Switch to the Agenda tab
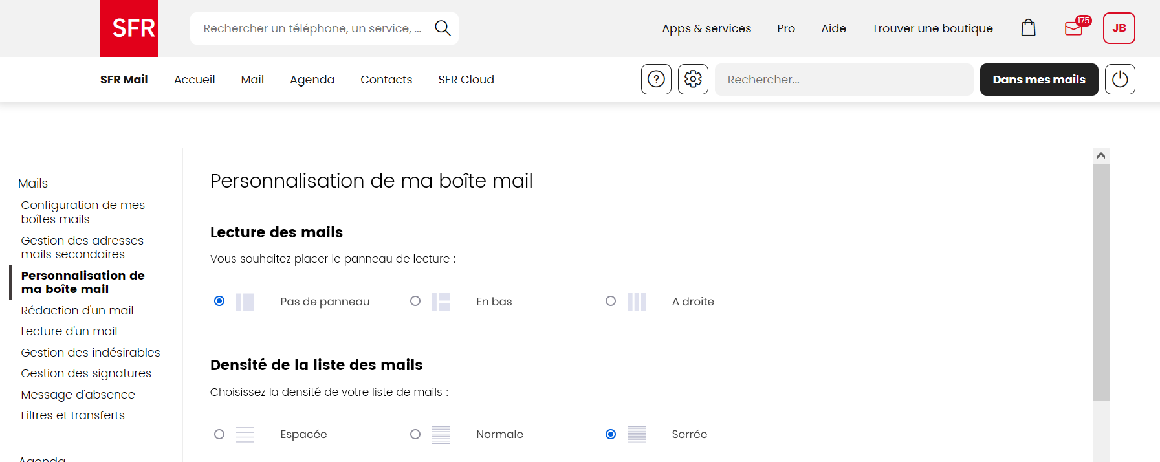1160x462 pixels. pyautogui.click(x=312, y=80)
